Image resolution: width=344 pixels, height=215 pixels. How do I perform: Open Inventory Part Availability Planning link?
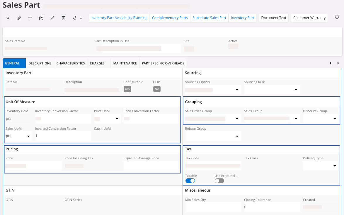pos(119,18)
